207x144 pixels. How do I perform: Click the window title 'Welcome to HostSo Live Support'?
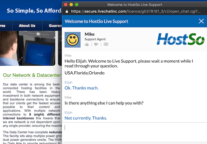[x=135, y=5]
